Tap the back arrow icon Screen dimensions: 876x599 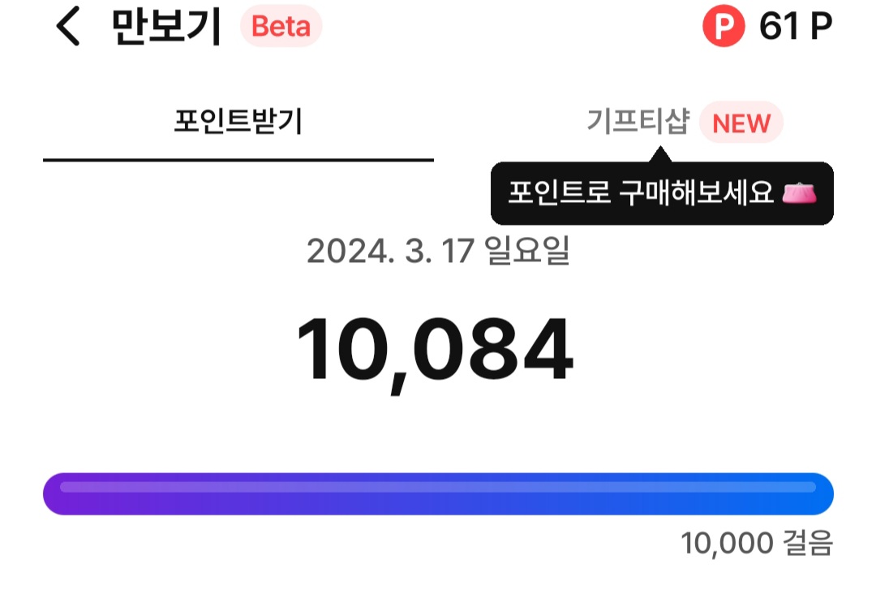click(68, 28)
